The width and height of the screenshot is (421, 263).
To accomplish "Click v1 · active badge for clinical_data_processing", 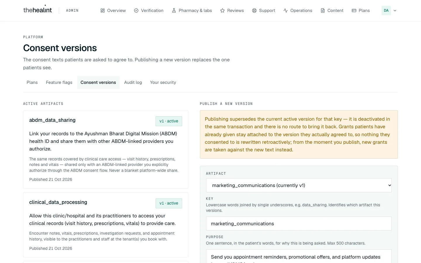I will (169, 203).
